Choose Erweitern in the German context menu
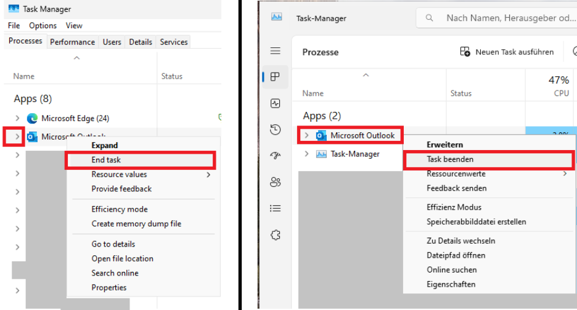Image resolution: width=577 pixels, height=310 pixels. pyautogui.click(x=444, y=145)
